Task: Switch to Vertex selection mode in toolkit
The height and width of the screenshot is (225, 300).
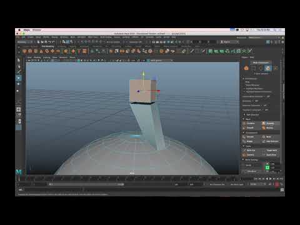Action: coord(253,68)
